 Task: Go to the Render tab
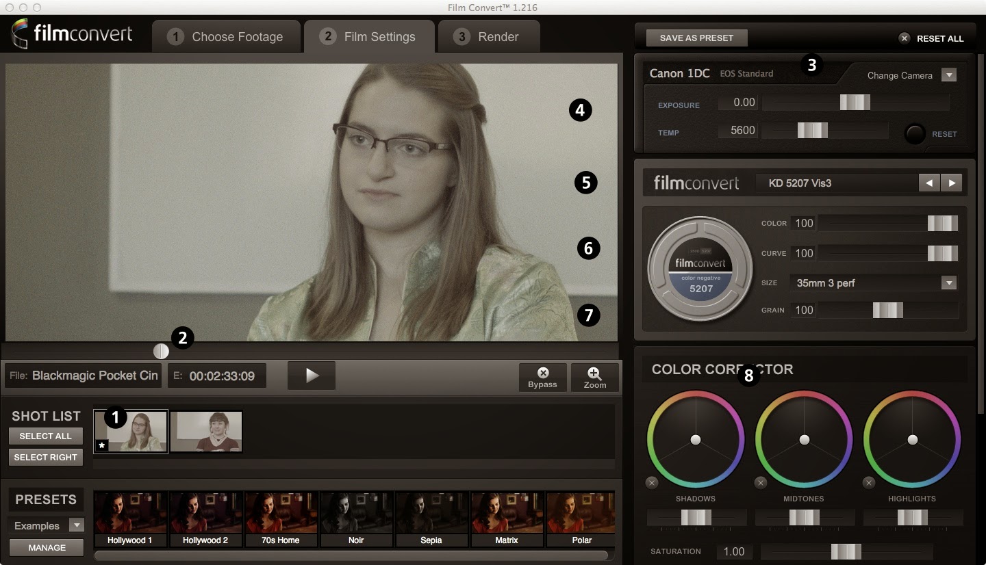pos(488,37)
